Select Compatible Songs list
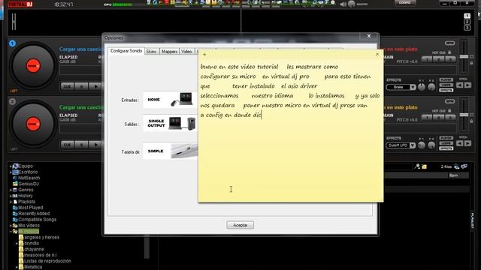 [x=35, y=220]
